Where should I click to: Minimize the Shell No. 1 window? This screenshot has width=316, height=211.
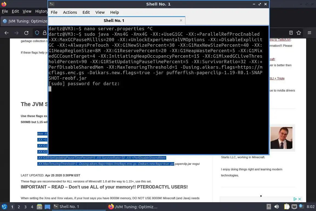(x=254, y=4)
